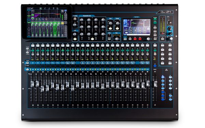
Task: Select the bottom dark-blue stereo mix key
Action: pyautogui.click(x=163, y=99)
